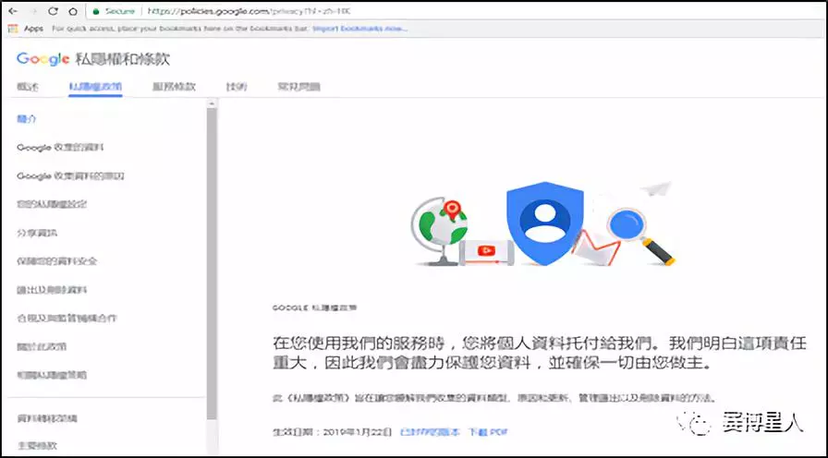Click the Google logo
The image size is (828, 458).
[x=43, y=58]
